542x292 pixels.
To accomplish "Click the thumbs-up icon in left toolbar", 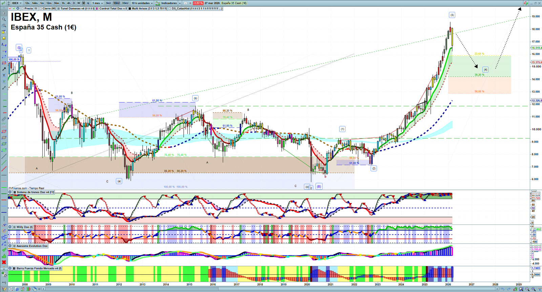I will coord(4,256).
